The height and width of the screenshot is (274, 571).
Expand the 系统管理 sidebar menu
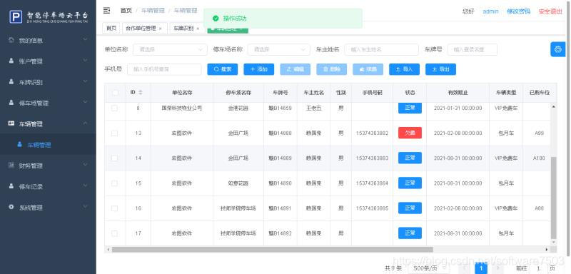click(85, 207)
